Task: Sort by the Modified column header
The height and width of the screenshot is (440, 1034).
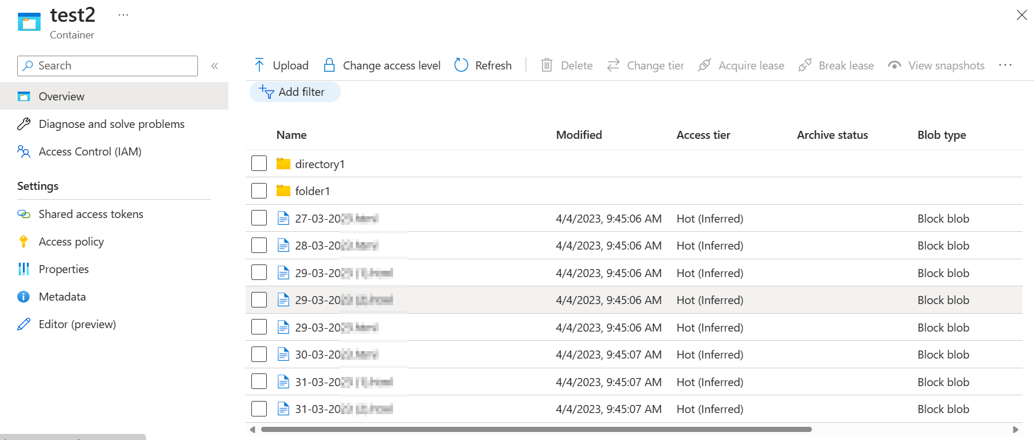Action: (579, 135)
